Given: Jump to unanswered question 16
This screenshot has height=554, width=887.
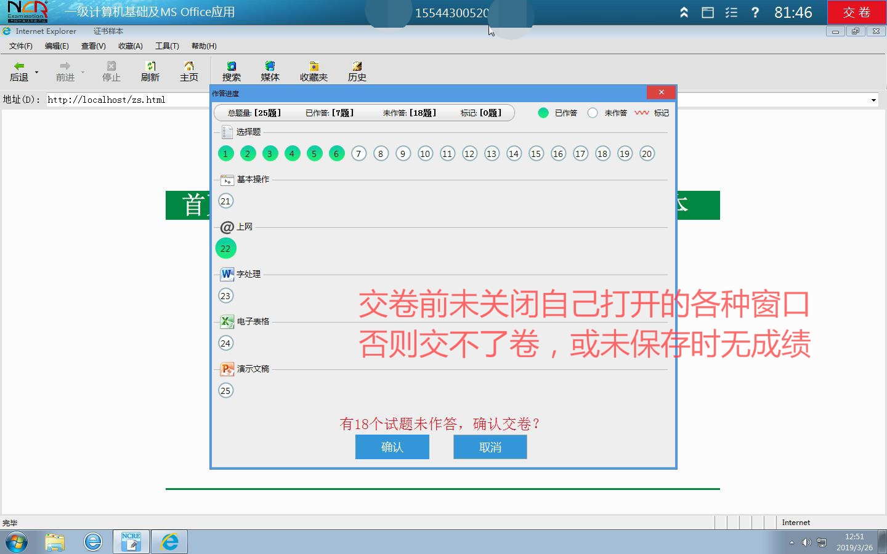Looking at the screenshot, I should [558, 154].
